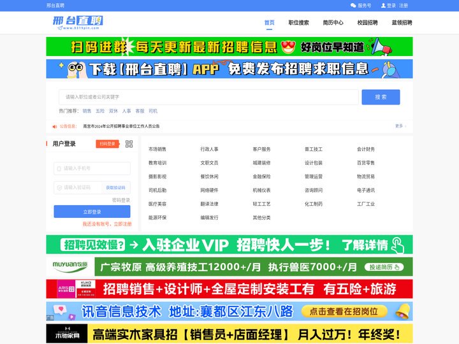Open the 南宫市2024年公开招聘 announcement

pos(121,126)
